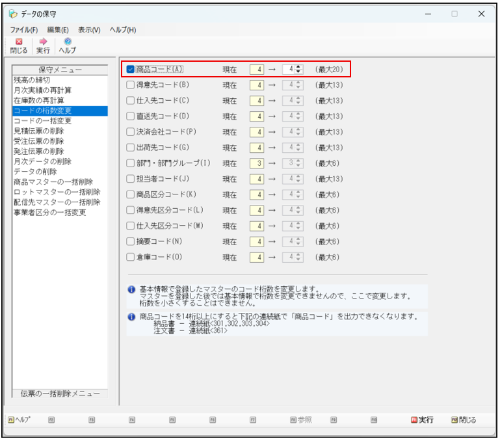Open the blue ヘルプ question icon
The image size is (500, 439).
(x=68, y=42)
